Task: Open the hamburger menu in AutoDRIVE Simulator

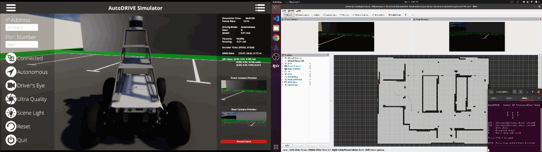Action: coord(11,8)
